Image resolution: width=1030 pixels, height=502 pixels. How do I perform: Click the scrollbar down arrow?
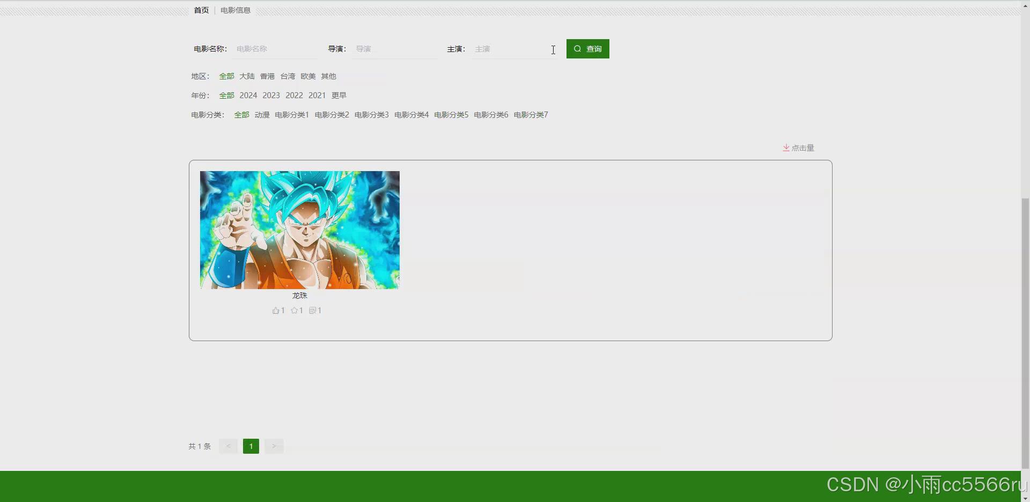1026,498
